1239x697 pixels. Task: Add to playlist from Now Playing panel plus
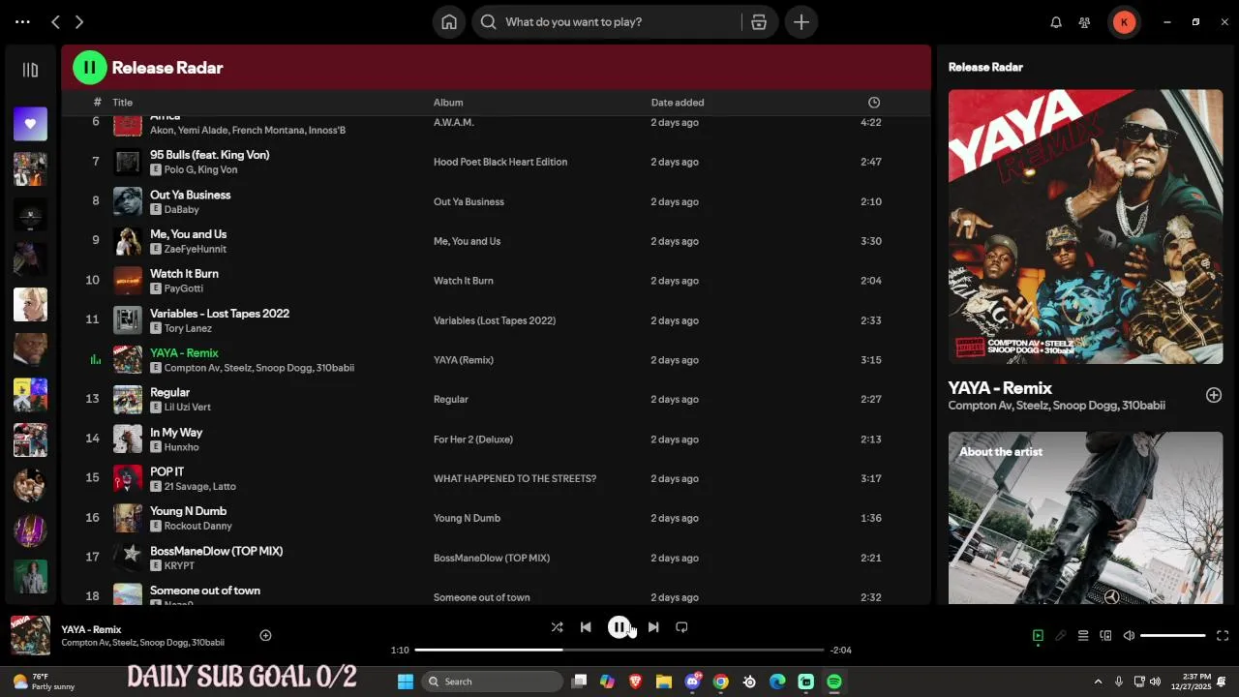(1214, 395)
